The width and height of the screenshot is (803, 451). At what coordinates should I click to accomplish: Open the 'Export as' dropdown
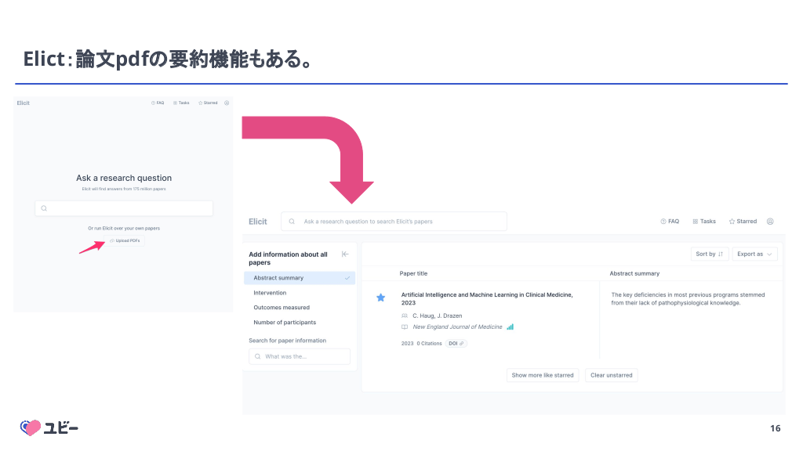pyautogui.click(x=755, y=254)
